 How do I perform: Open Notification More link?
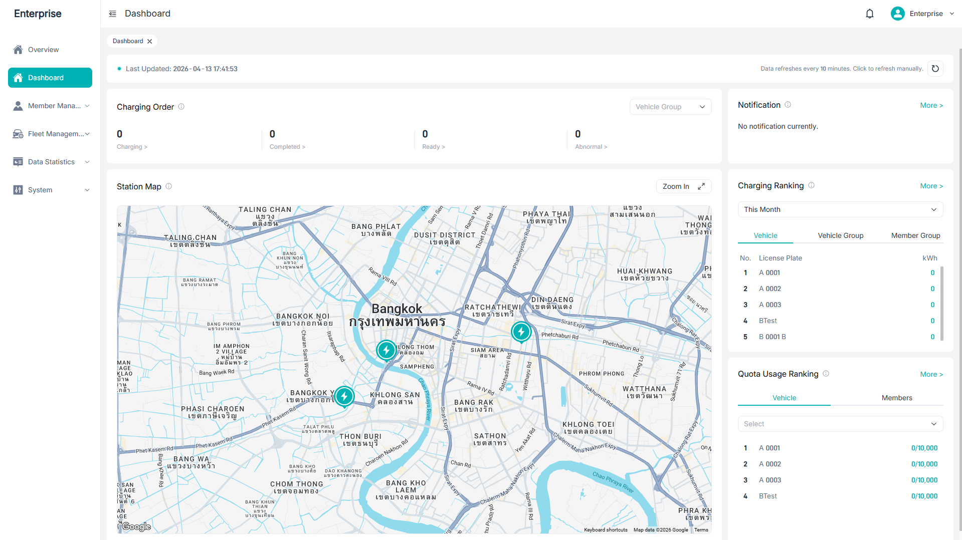(x=931, y=105)
